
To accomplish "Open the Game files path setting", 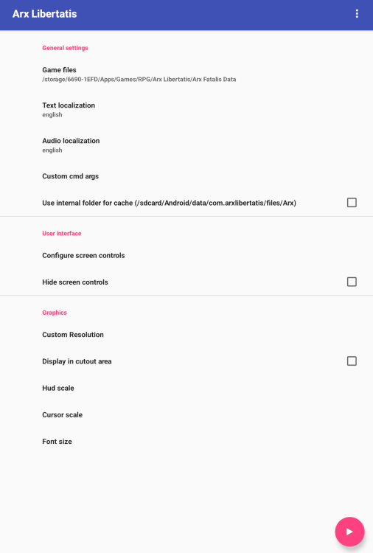I will [186, 74].
